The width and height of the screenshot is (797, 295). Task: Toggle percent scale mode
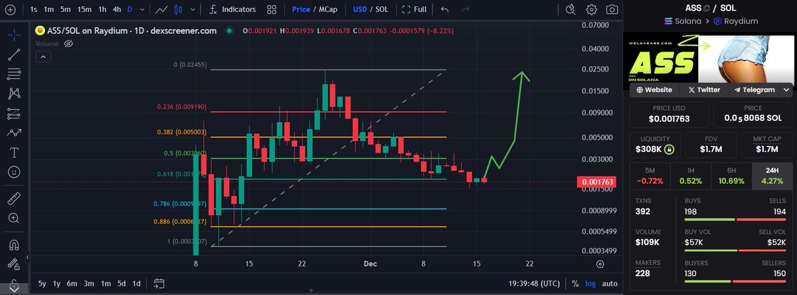click(575, 284)
